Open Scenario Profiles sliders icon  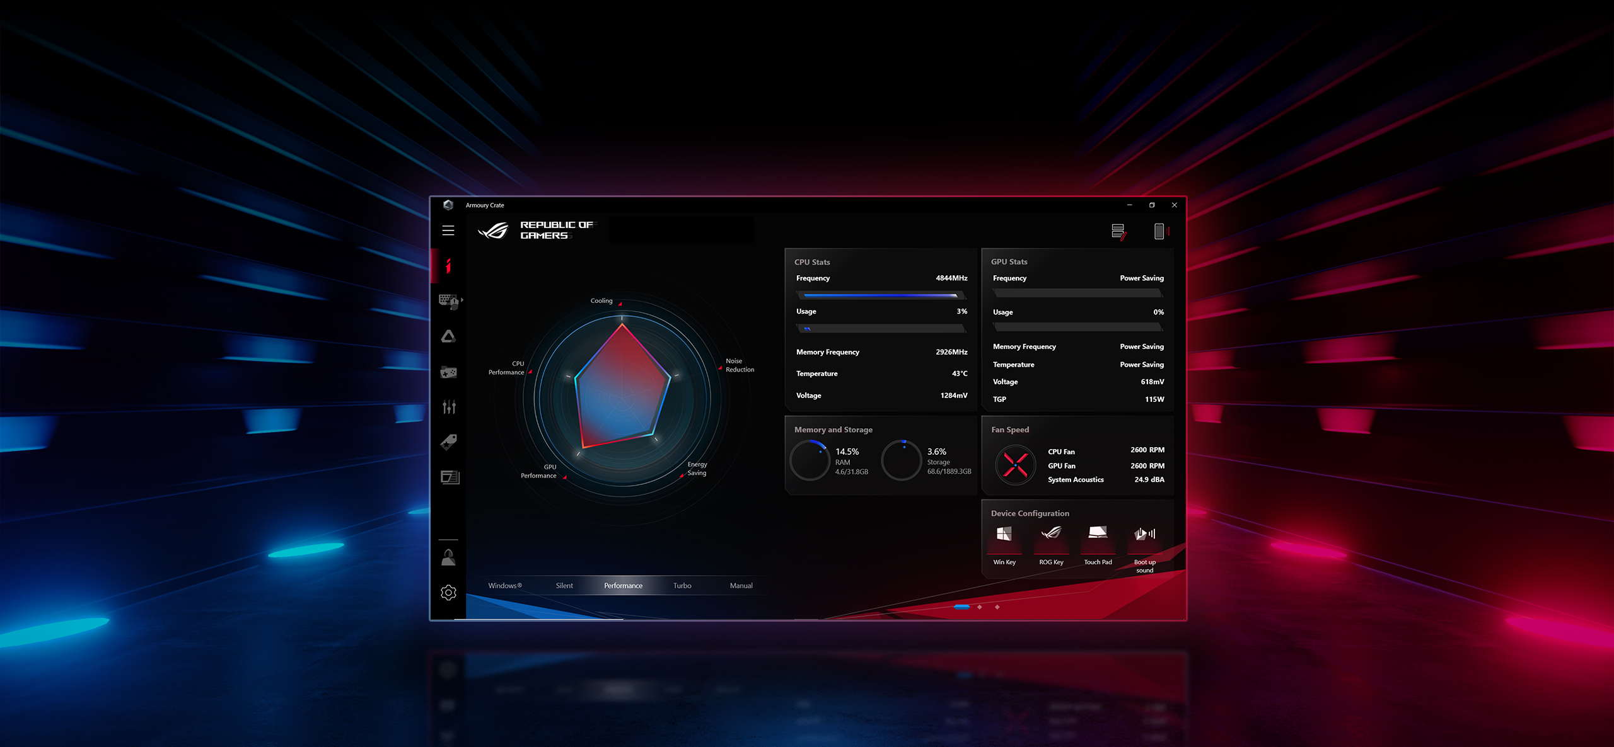[448, 407]
